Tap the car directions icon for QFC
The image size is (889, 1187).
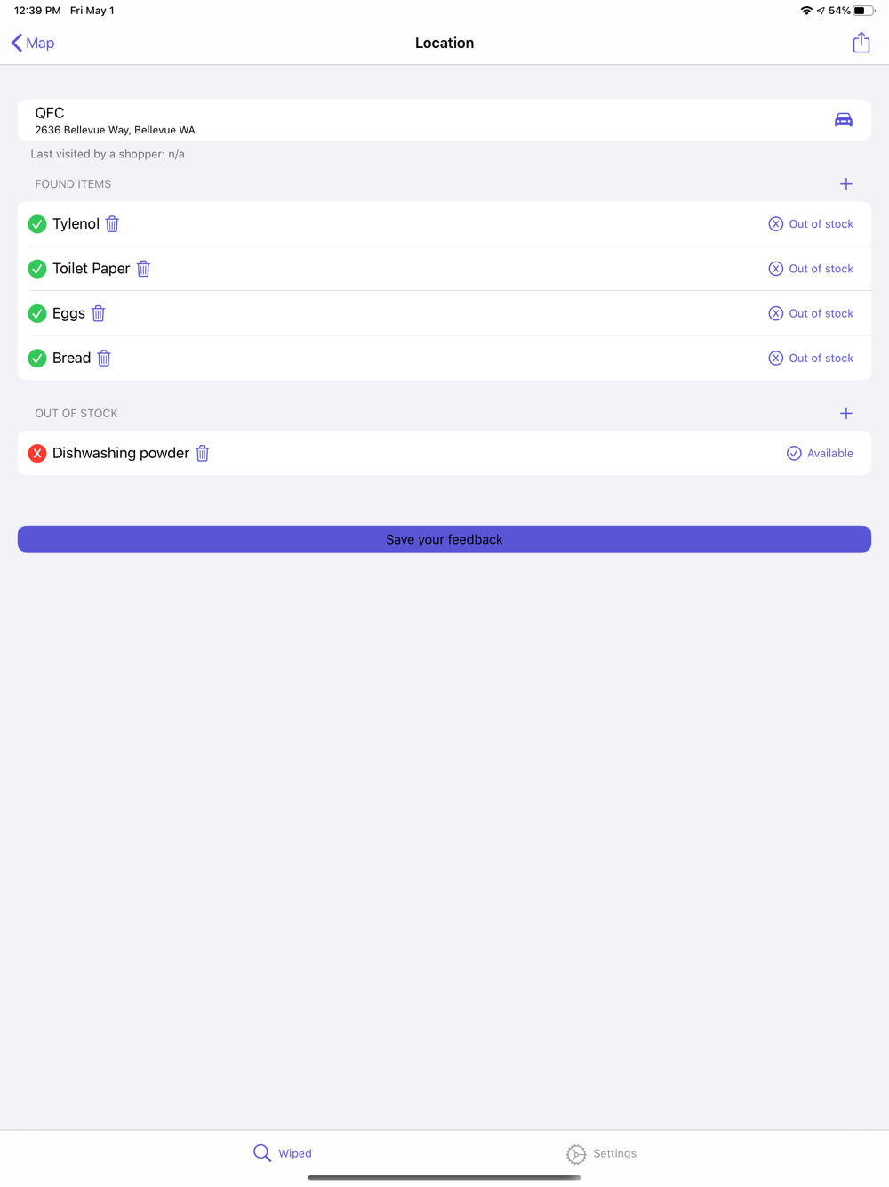(x=843, y=120)
